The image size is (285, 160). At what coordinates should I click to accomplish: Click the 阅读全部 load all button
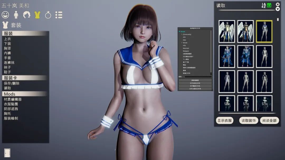pos(269,121)
